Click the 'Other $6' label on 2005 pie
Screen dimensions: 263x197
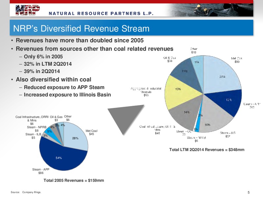pyautogui.click(x=68, y=118)
